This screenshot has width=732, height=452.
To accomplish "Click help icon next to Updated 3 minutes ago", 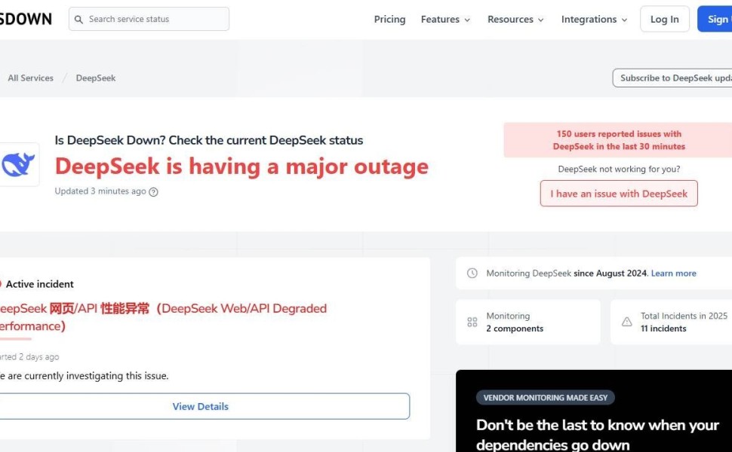I will (x=153, y=191).
